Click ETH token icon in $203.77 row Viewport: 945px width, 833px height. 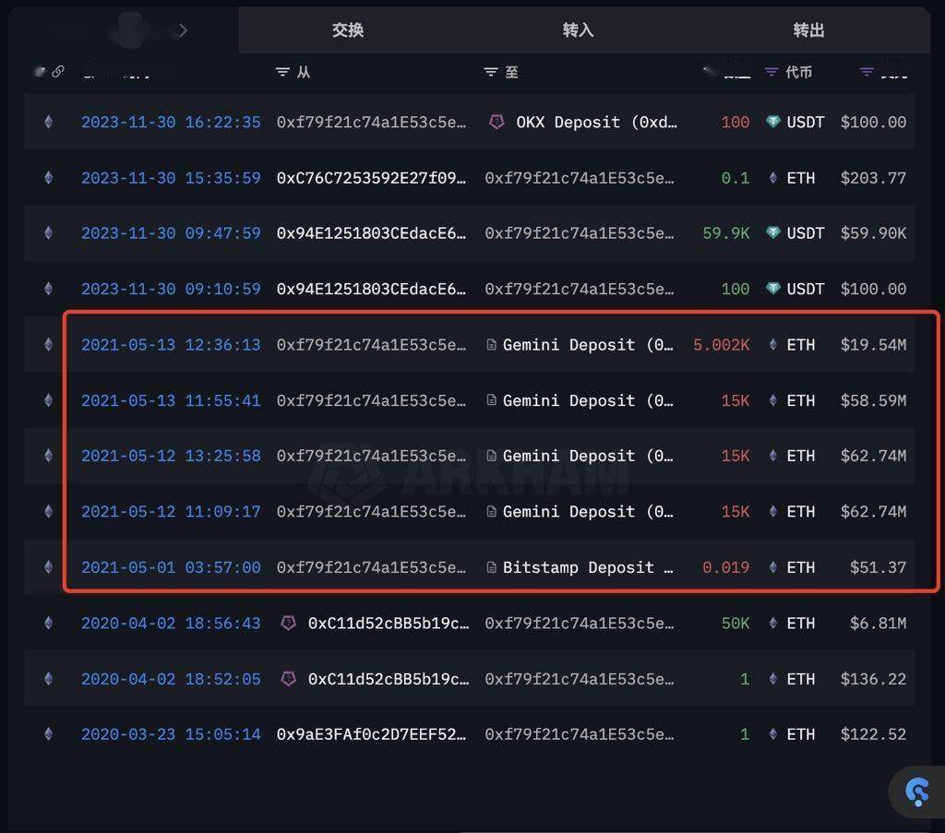click(x=772, y=178)
